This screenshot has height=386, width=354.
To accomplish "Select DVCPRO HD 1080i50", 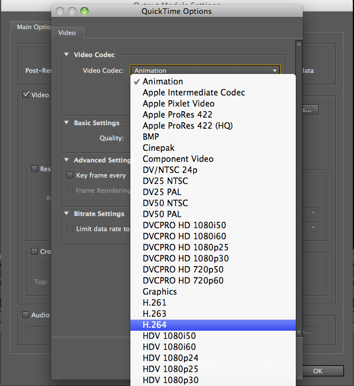I will (x=213, y=225).
